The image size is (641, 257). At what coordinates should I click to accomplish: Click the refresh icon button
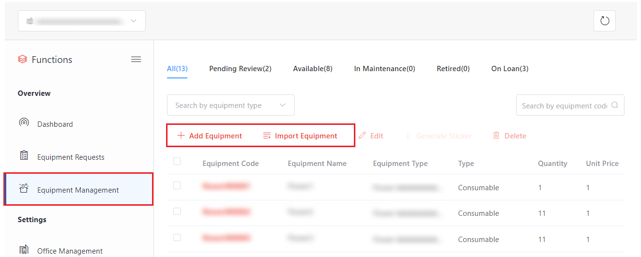pos(604,21)
